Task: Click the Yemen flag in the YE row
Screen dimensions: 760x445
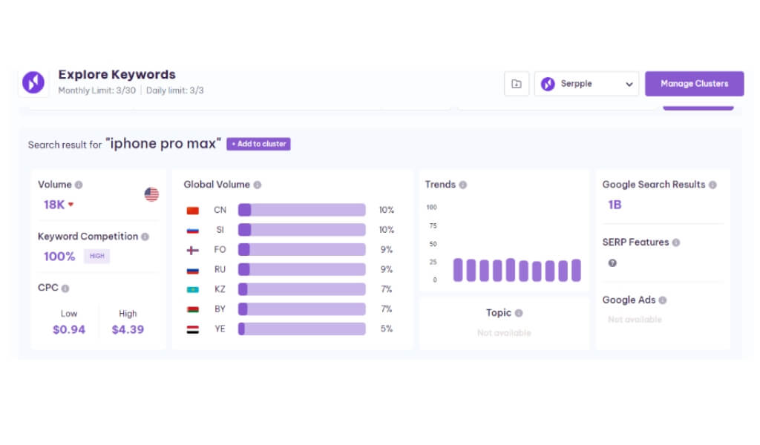Action: 193,329
